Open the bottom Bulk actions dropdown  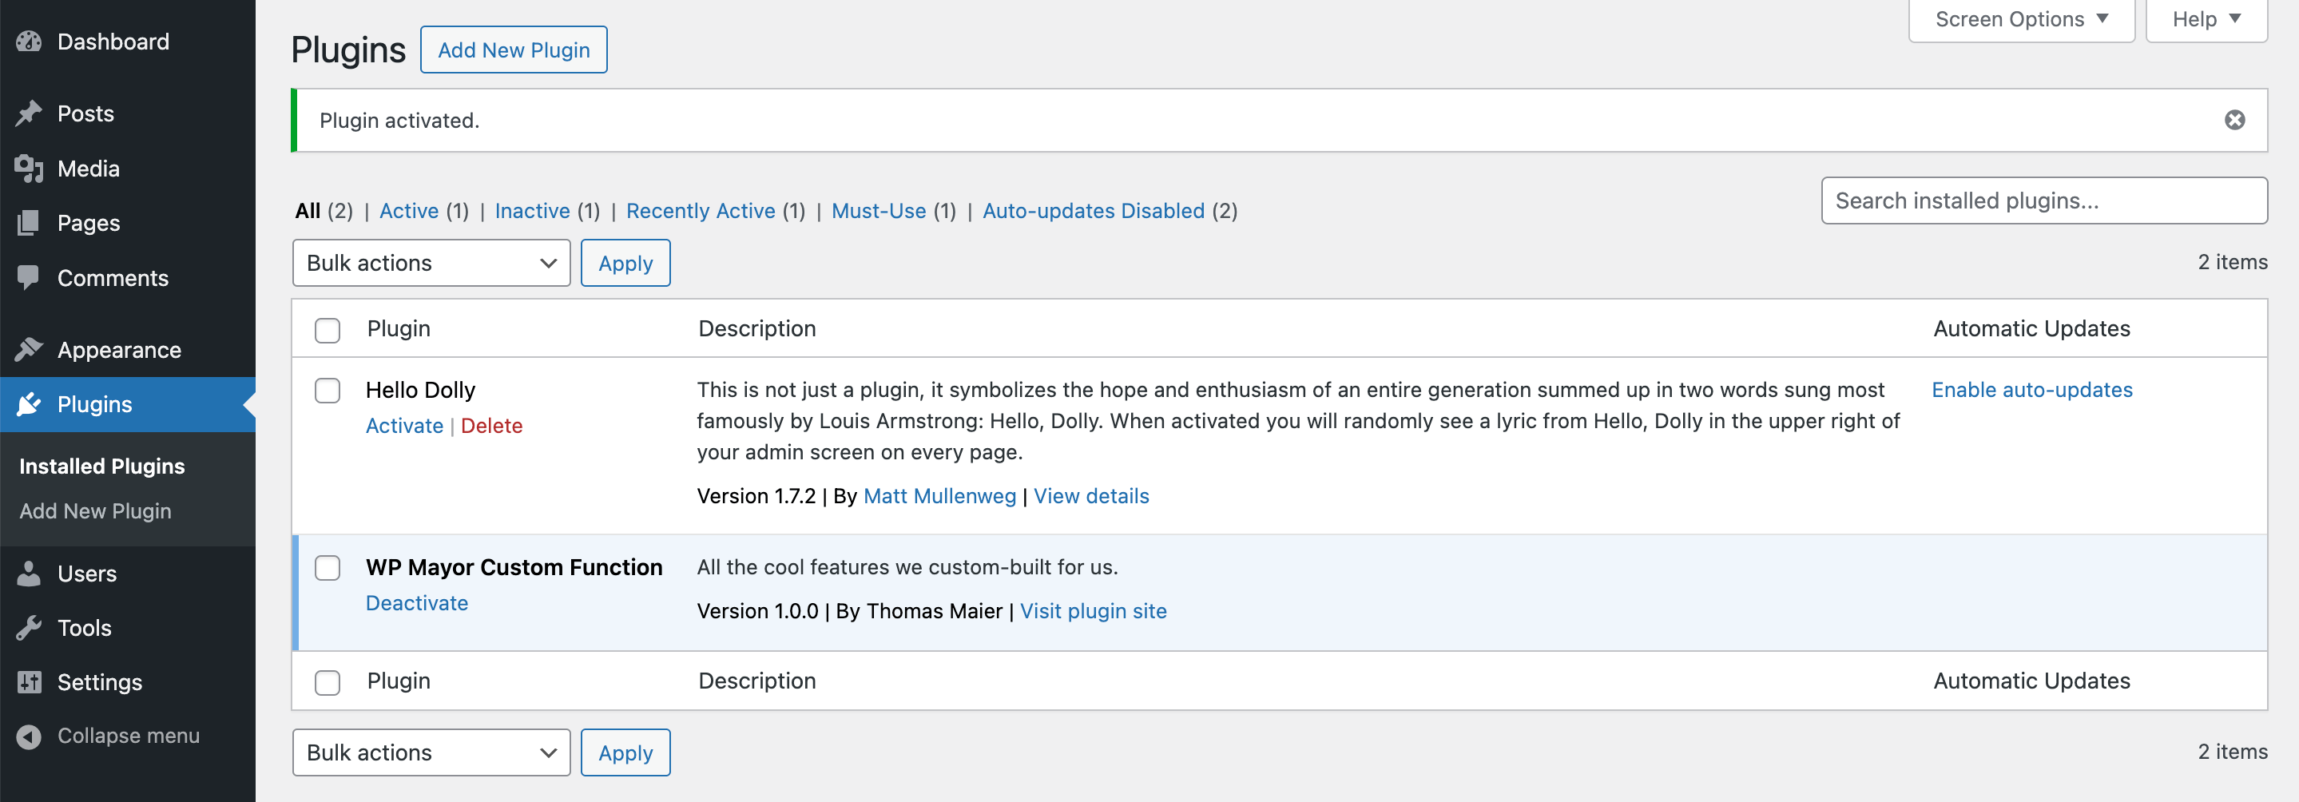tap(431, 753)
